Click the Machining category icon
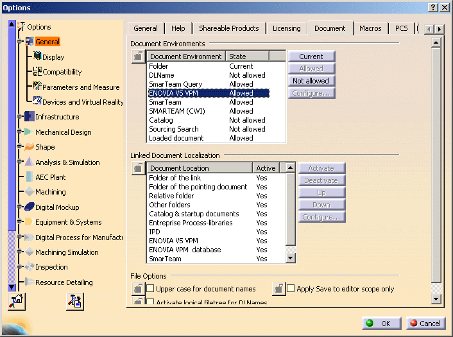 (29, 192)
